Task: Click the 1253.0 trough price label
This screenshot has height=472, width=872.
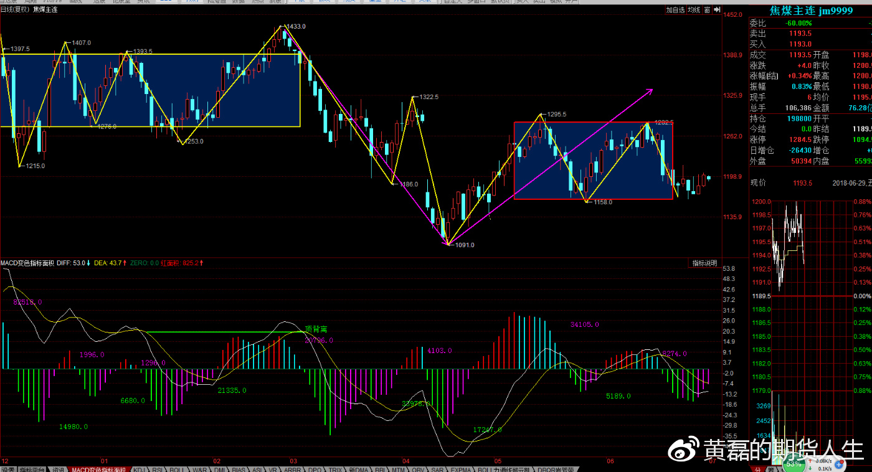Action: (194, 141)
